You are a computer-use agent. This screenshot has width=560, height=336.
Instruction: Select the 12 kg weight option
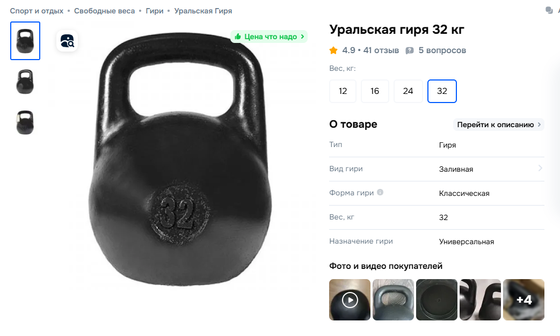pyautogui.click(x=343, y=91)
